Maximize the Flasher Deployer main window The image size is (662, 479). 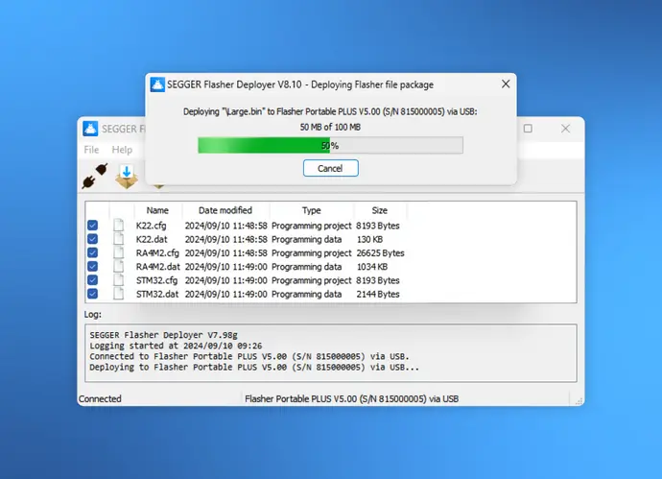(528, 129)
